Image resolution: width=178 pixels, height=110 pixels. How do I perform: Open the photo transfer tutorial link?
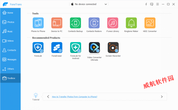pos(75,97)
